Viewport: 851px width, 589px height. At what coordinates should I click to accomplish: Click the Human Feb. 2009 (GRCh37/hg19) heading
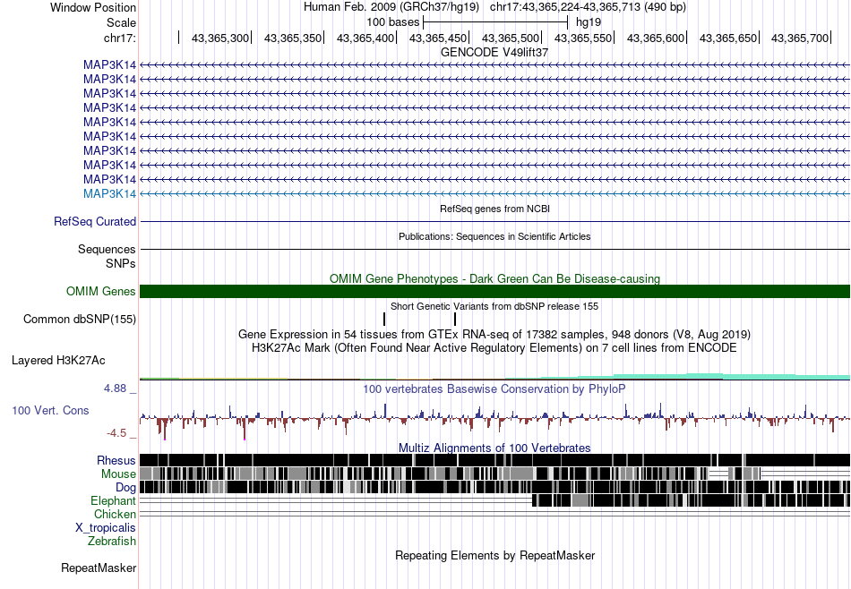pos(391,7)
